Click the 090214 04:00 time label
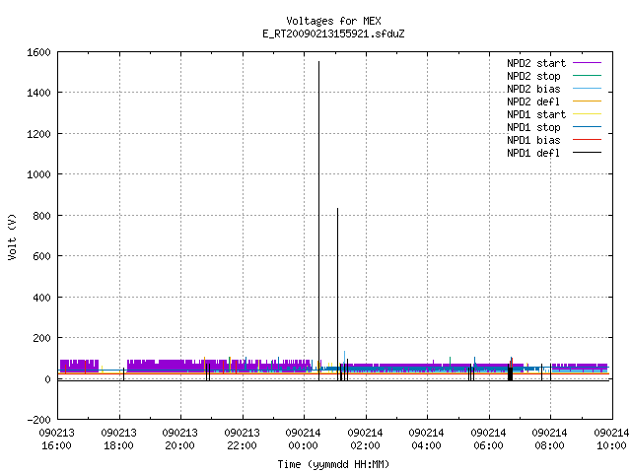The height and width of the screenshot is (473, 631). [x=426, y=439]
